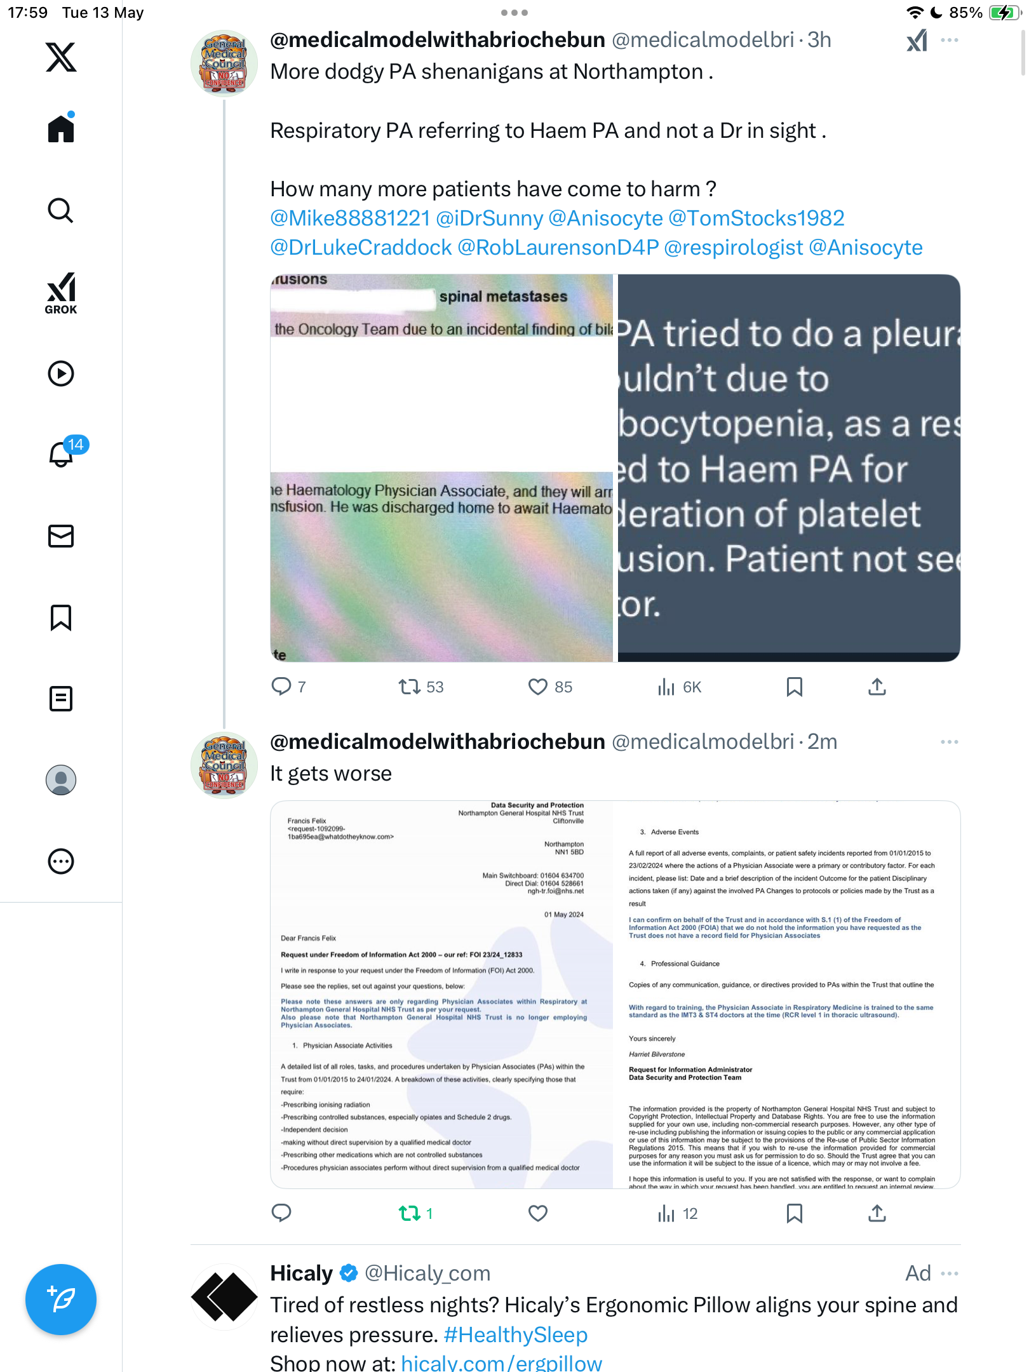Bookmark the first tweet with 6K views
1029x1372 pixels.
click(x=794, y=687)
